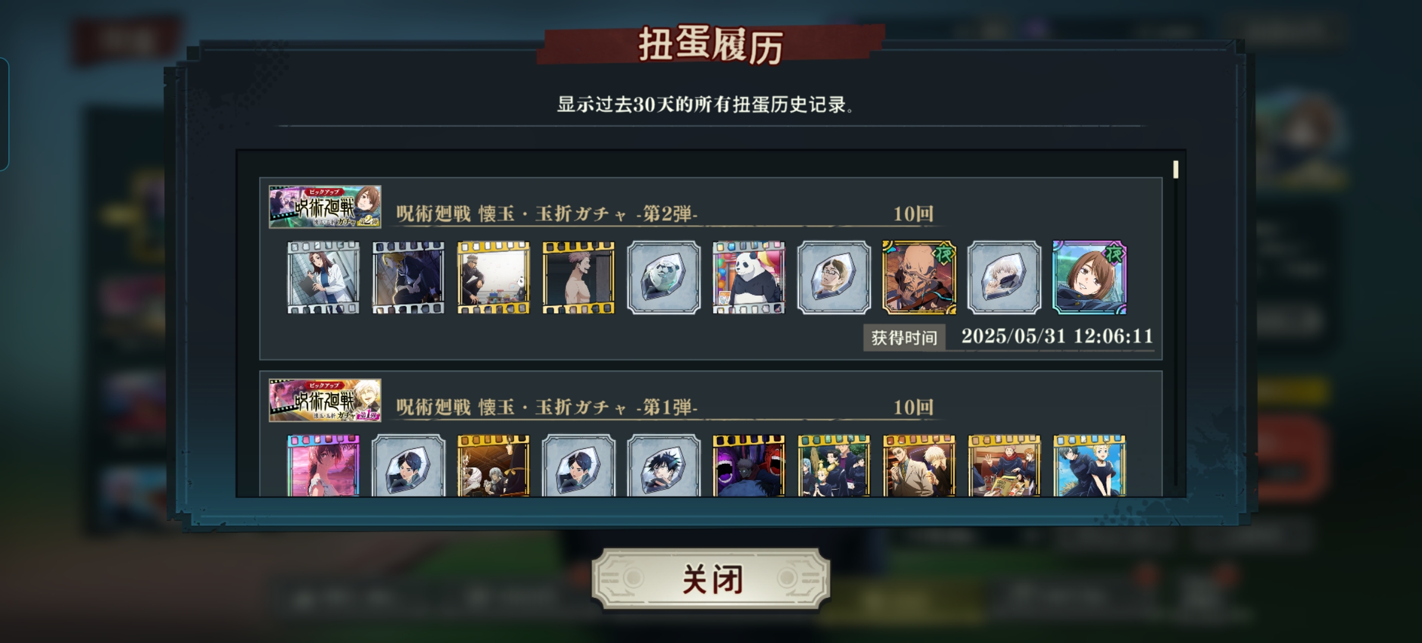Tap the white-haired Gojo crystal shard
The width and height of the screenshot is (1422, 643).
(x=1004, y=277)
